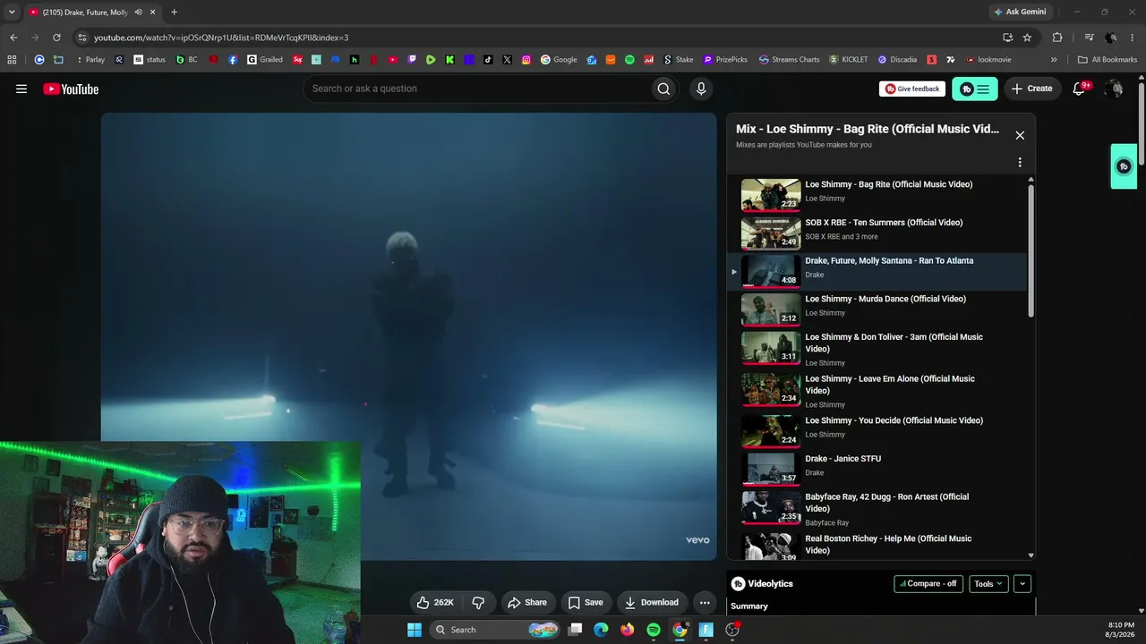This screenshot has height=644, width=1146.
Task: Like the video with thumbs up
Action: tap(436, 602)
